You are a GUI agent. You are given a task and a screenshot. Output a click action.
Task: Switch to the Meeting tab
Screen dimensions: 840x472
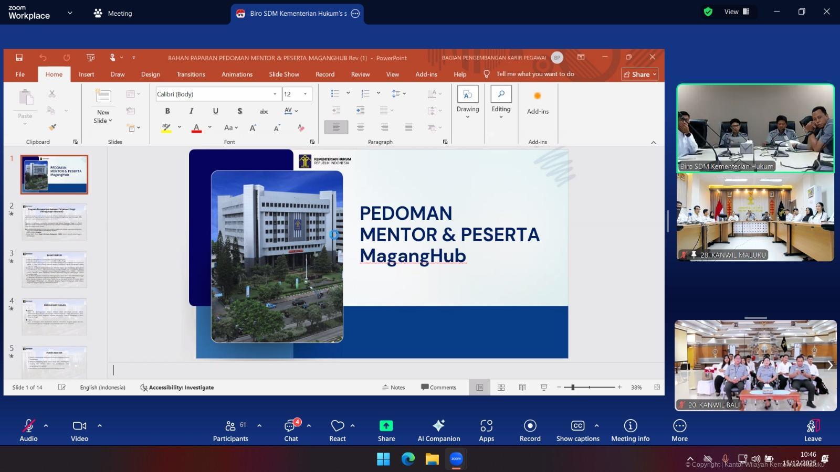[x=113, y=13]
